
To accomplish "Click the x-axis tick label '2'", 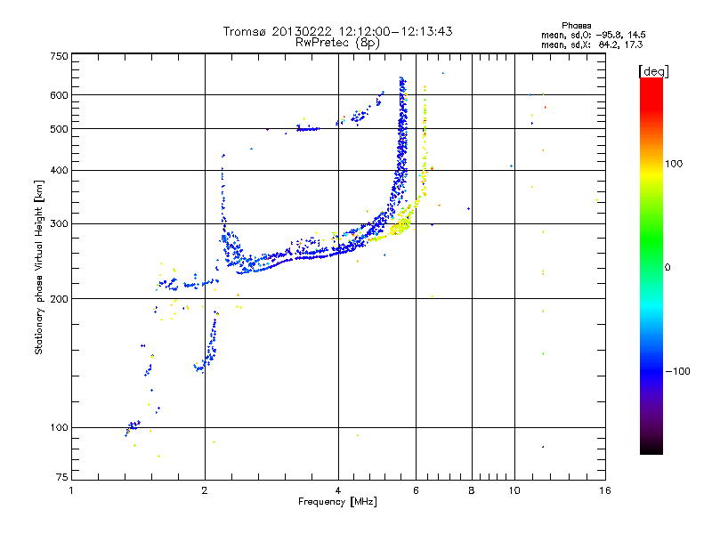I will click(205, 490).
